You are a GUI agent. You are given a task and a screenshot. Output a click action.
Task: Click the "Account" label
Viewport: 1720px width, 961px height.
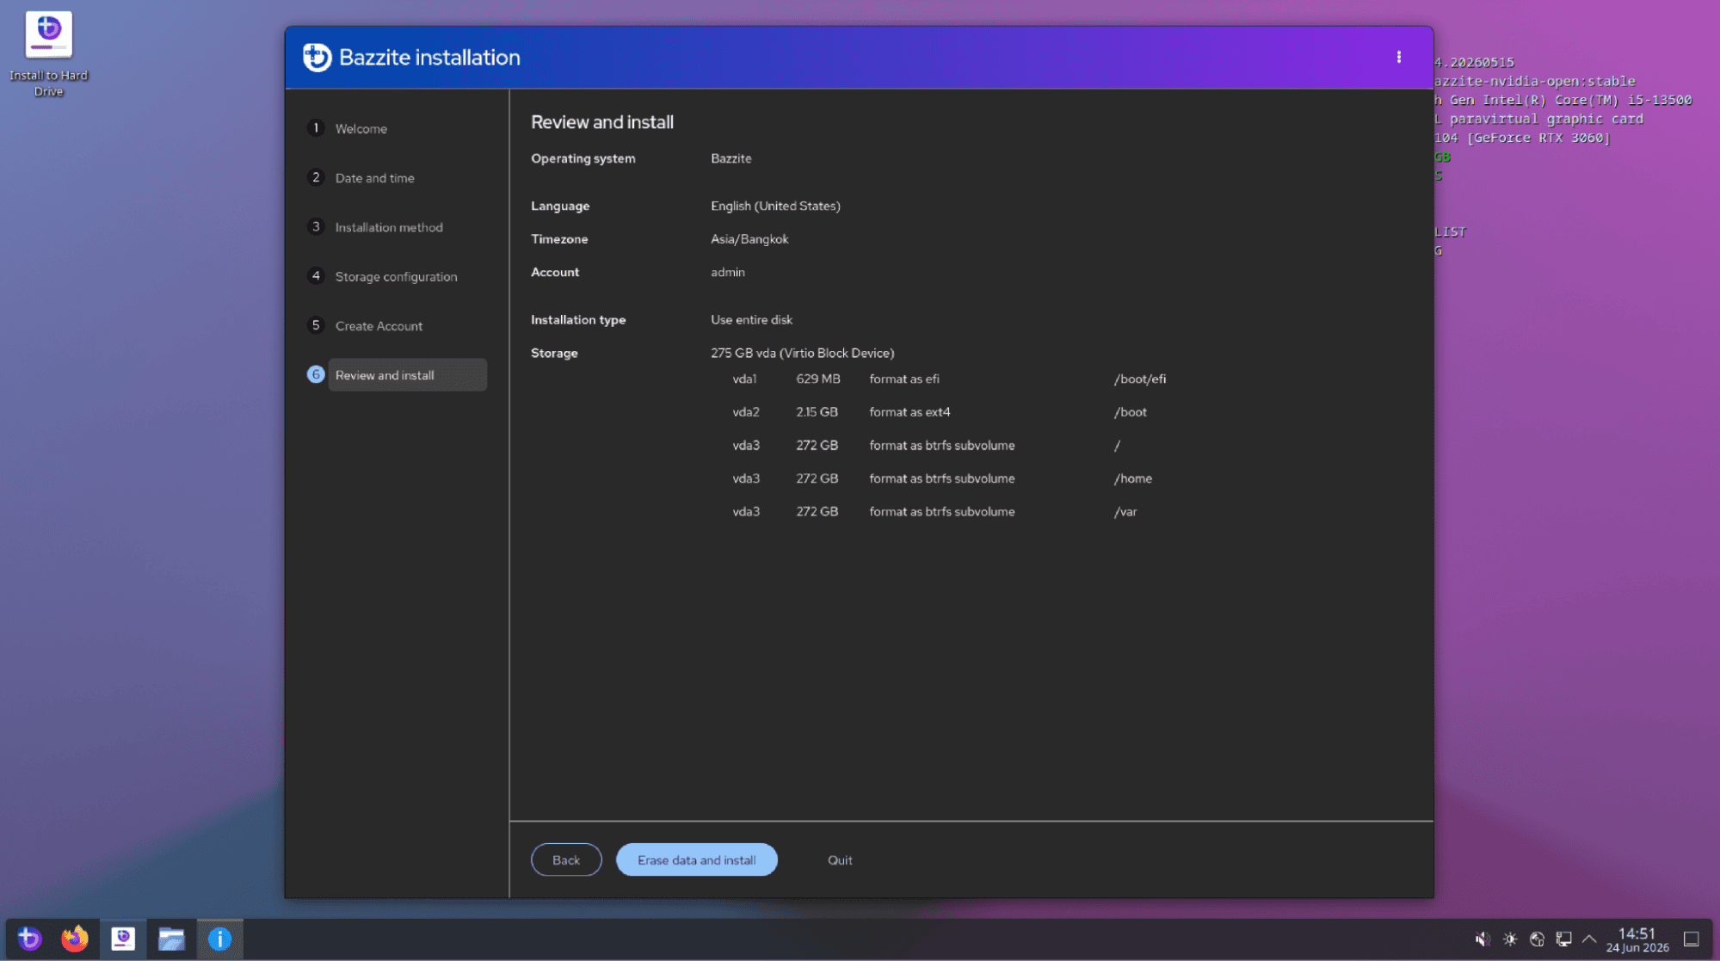click(555, 272)
